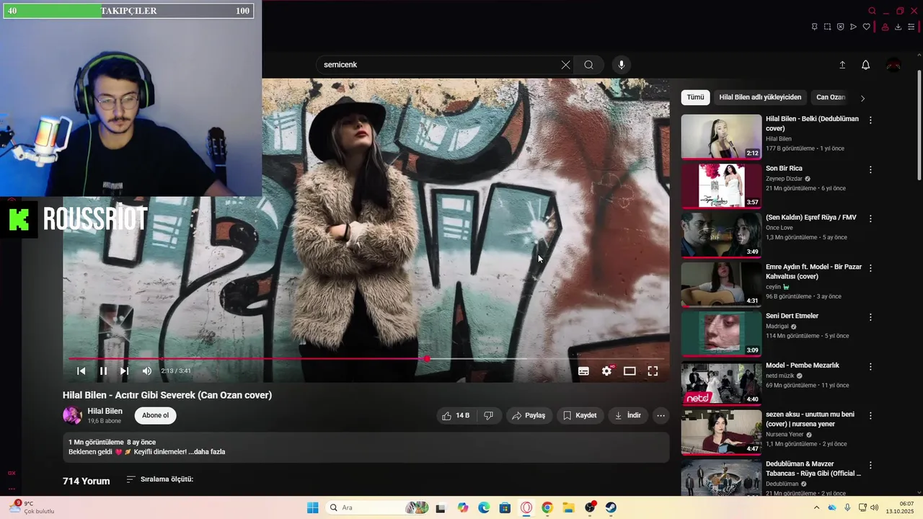Open the Belki (Dedublüman cover) thumbnail
Screen dimensions: 923x519
pos(721,137)
